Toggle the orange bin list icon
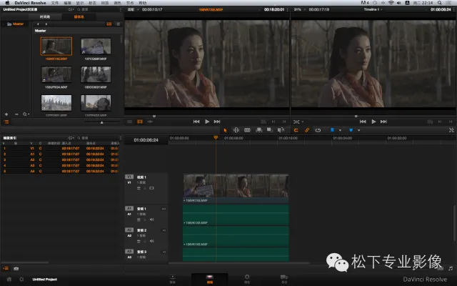This screenshot has width=457, height=286. [6, 122]
